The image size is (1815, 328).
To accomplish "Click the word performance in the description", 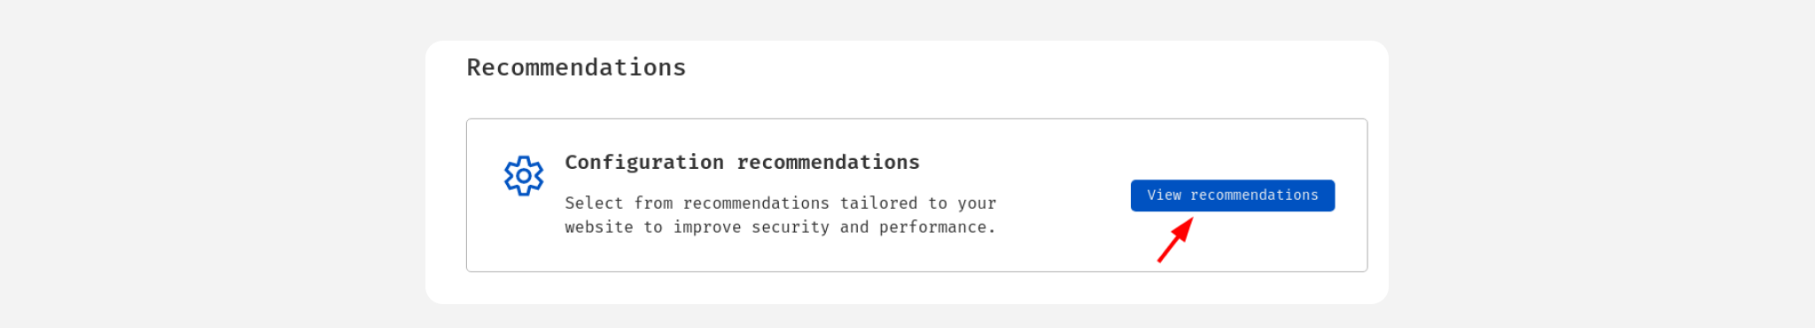I will tap(935, 227).
